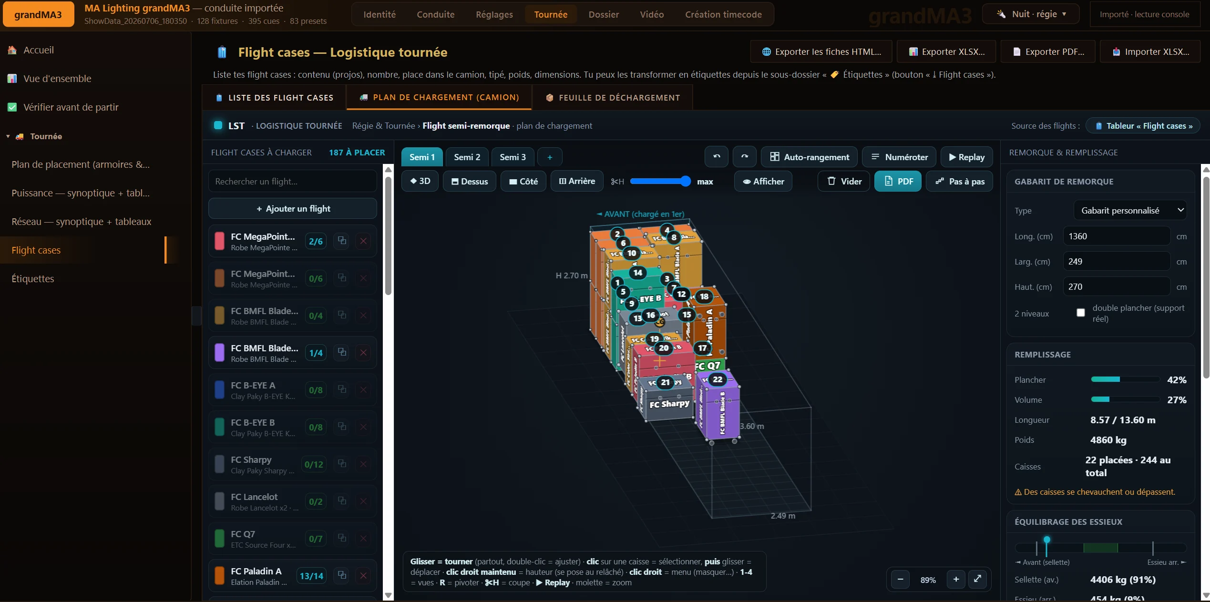Run Auto-rangement on the trailer
The height and width of the screenshot is (602, 1210).
810,157
